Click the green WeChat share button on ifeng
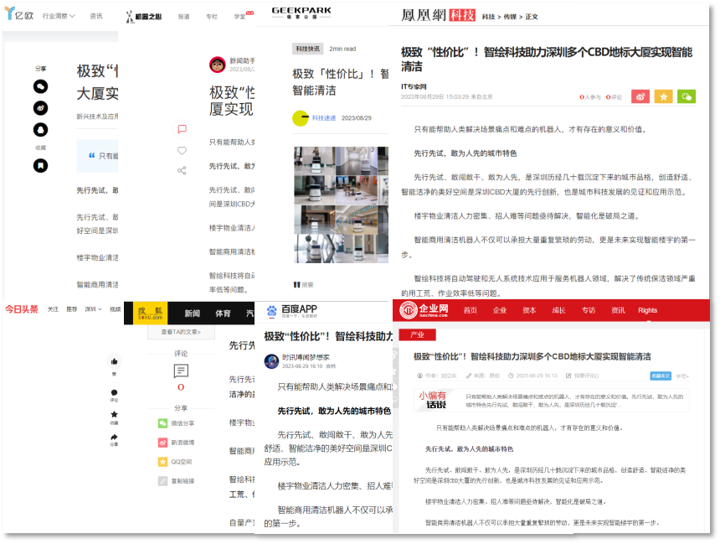 click(687, 97)
